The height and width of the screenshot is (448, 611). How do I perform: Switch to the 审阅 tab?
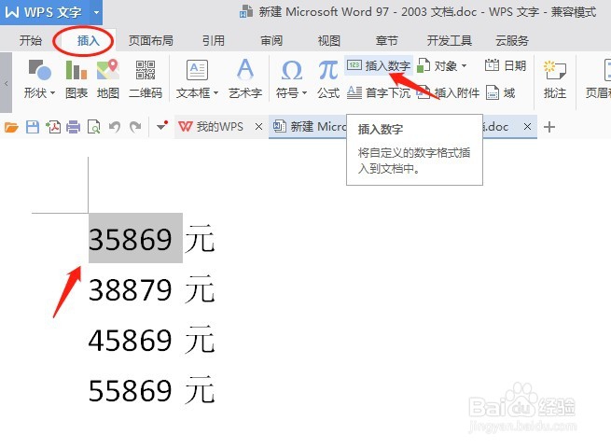pos(271,40)
